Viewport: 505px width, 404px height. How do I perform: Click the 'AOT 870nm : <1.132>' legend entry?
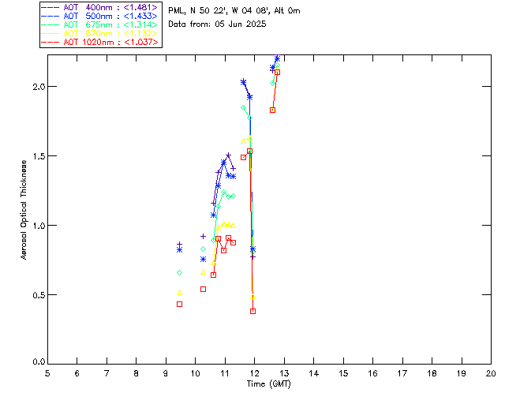pyautogui.click(x=100, y=33)
